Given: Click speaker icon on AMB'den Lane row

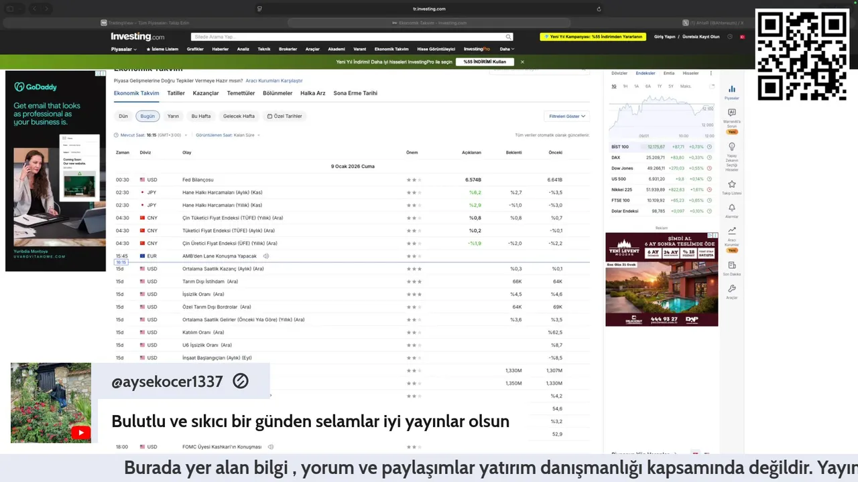Looking at the screenshot, I should tap(266, 256).
